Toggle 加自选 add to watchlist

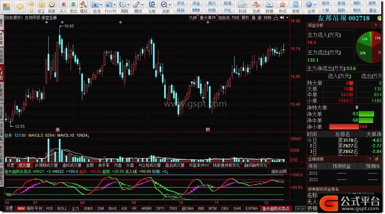[224, 18]
